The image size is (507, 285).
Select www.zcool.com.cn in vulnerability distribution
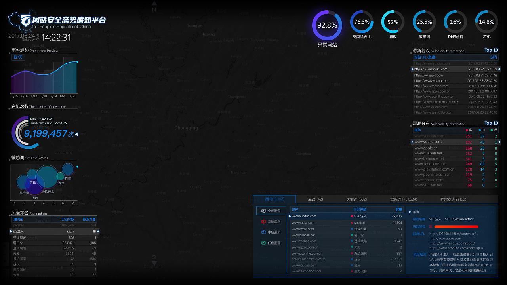click(455, 164)
